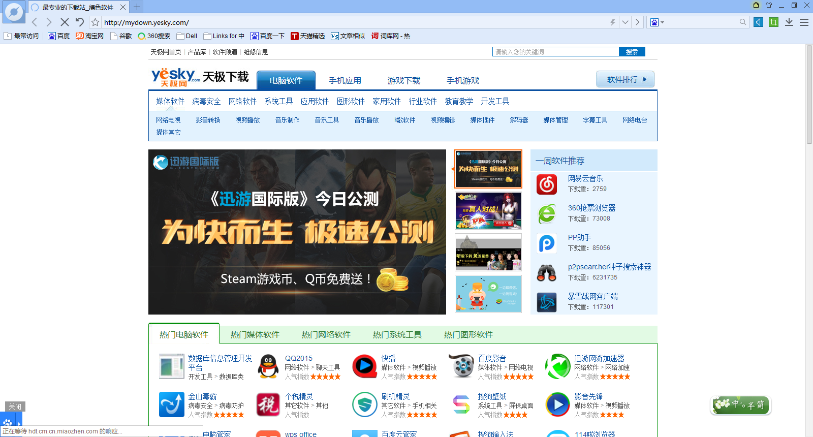Switch to 热门网络软件 tab

click(x=326, y=334)
